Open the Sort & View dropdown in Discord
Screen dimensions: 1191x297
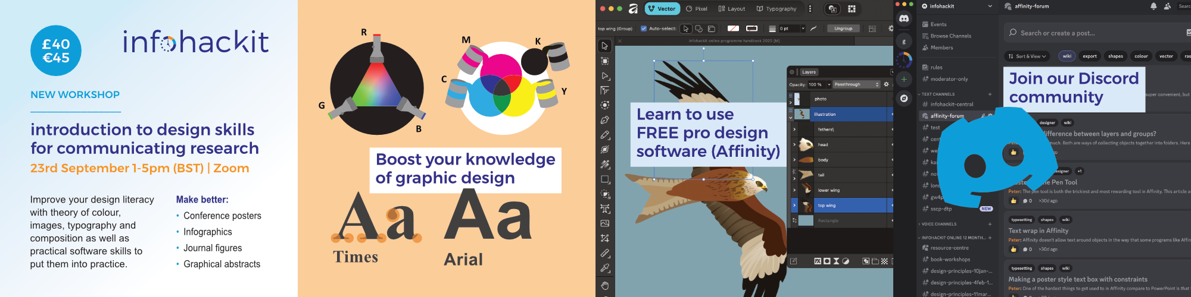(x=1027, y=56)
